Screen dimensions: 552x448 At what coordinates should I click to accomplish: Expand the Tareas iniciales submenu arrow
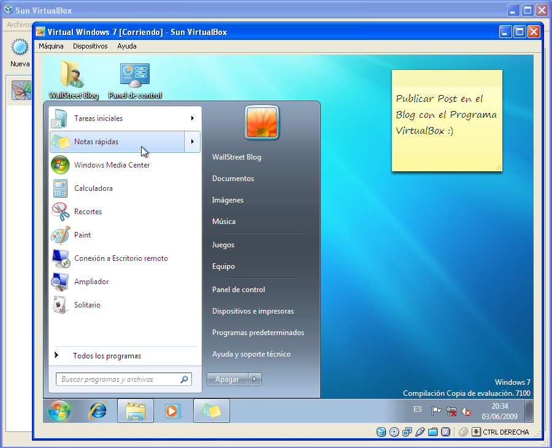tap(192, 118)
